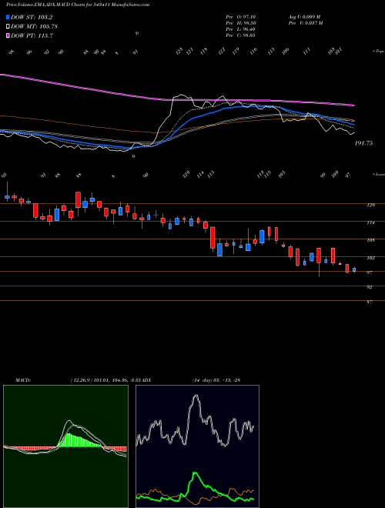Click the 'Pre C: 98.05' value
The width and height of the screenshot is (385, 508).
[x=240, y=35]
